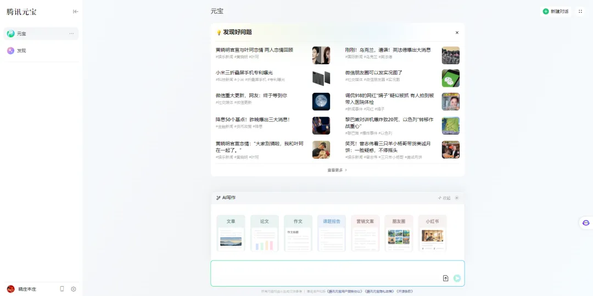Click the #三只羊小杨哥 tag

point(390,157)
